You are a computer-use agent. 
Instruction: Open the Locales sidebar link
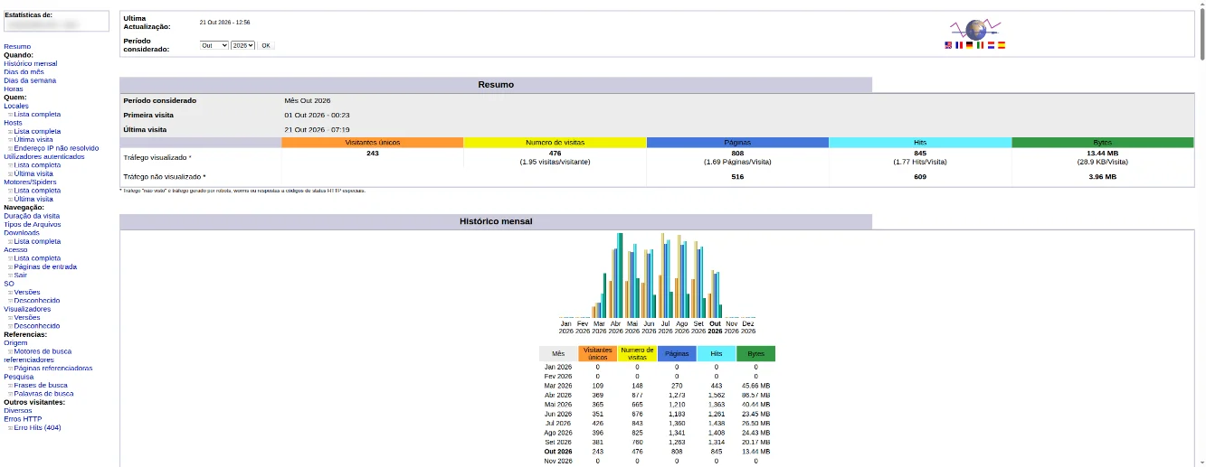16,106
